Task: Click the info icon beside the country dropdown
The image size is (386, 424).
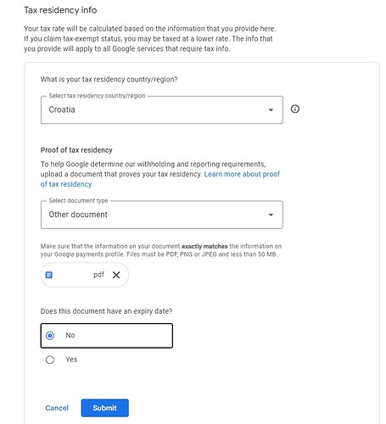Action: pyautogui.click(x=295, y=109)
